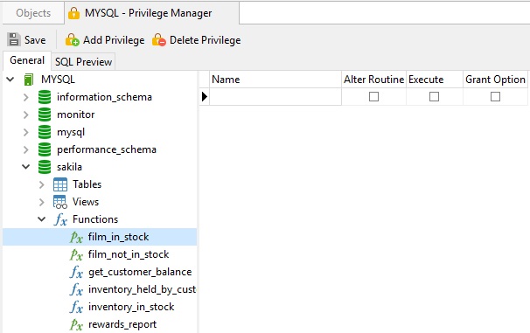Click the Add Privilege lock icon
The height and width of the screenshot is (333, 530).
(72, 40)
